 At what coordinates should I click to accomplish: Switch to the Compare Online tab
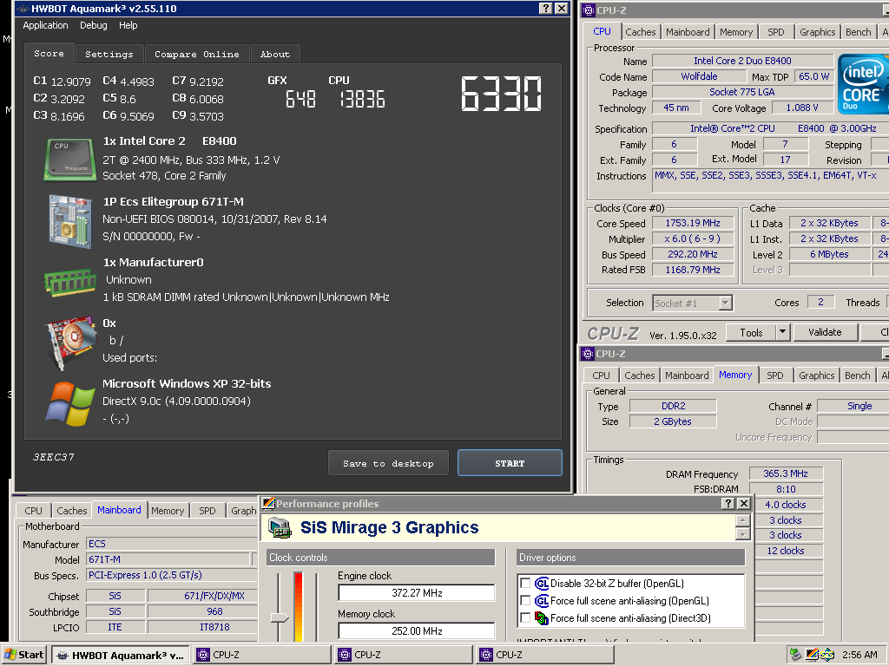coord(197,54)
